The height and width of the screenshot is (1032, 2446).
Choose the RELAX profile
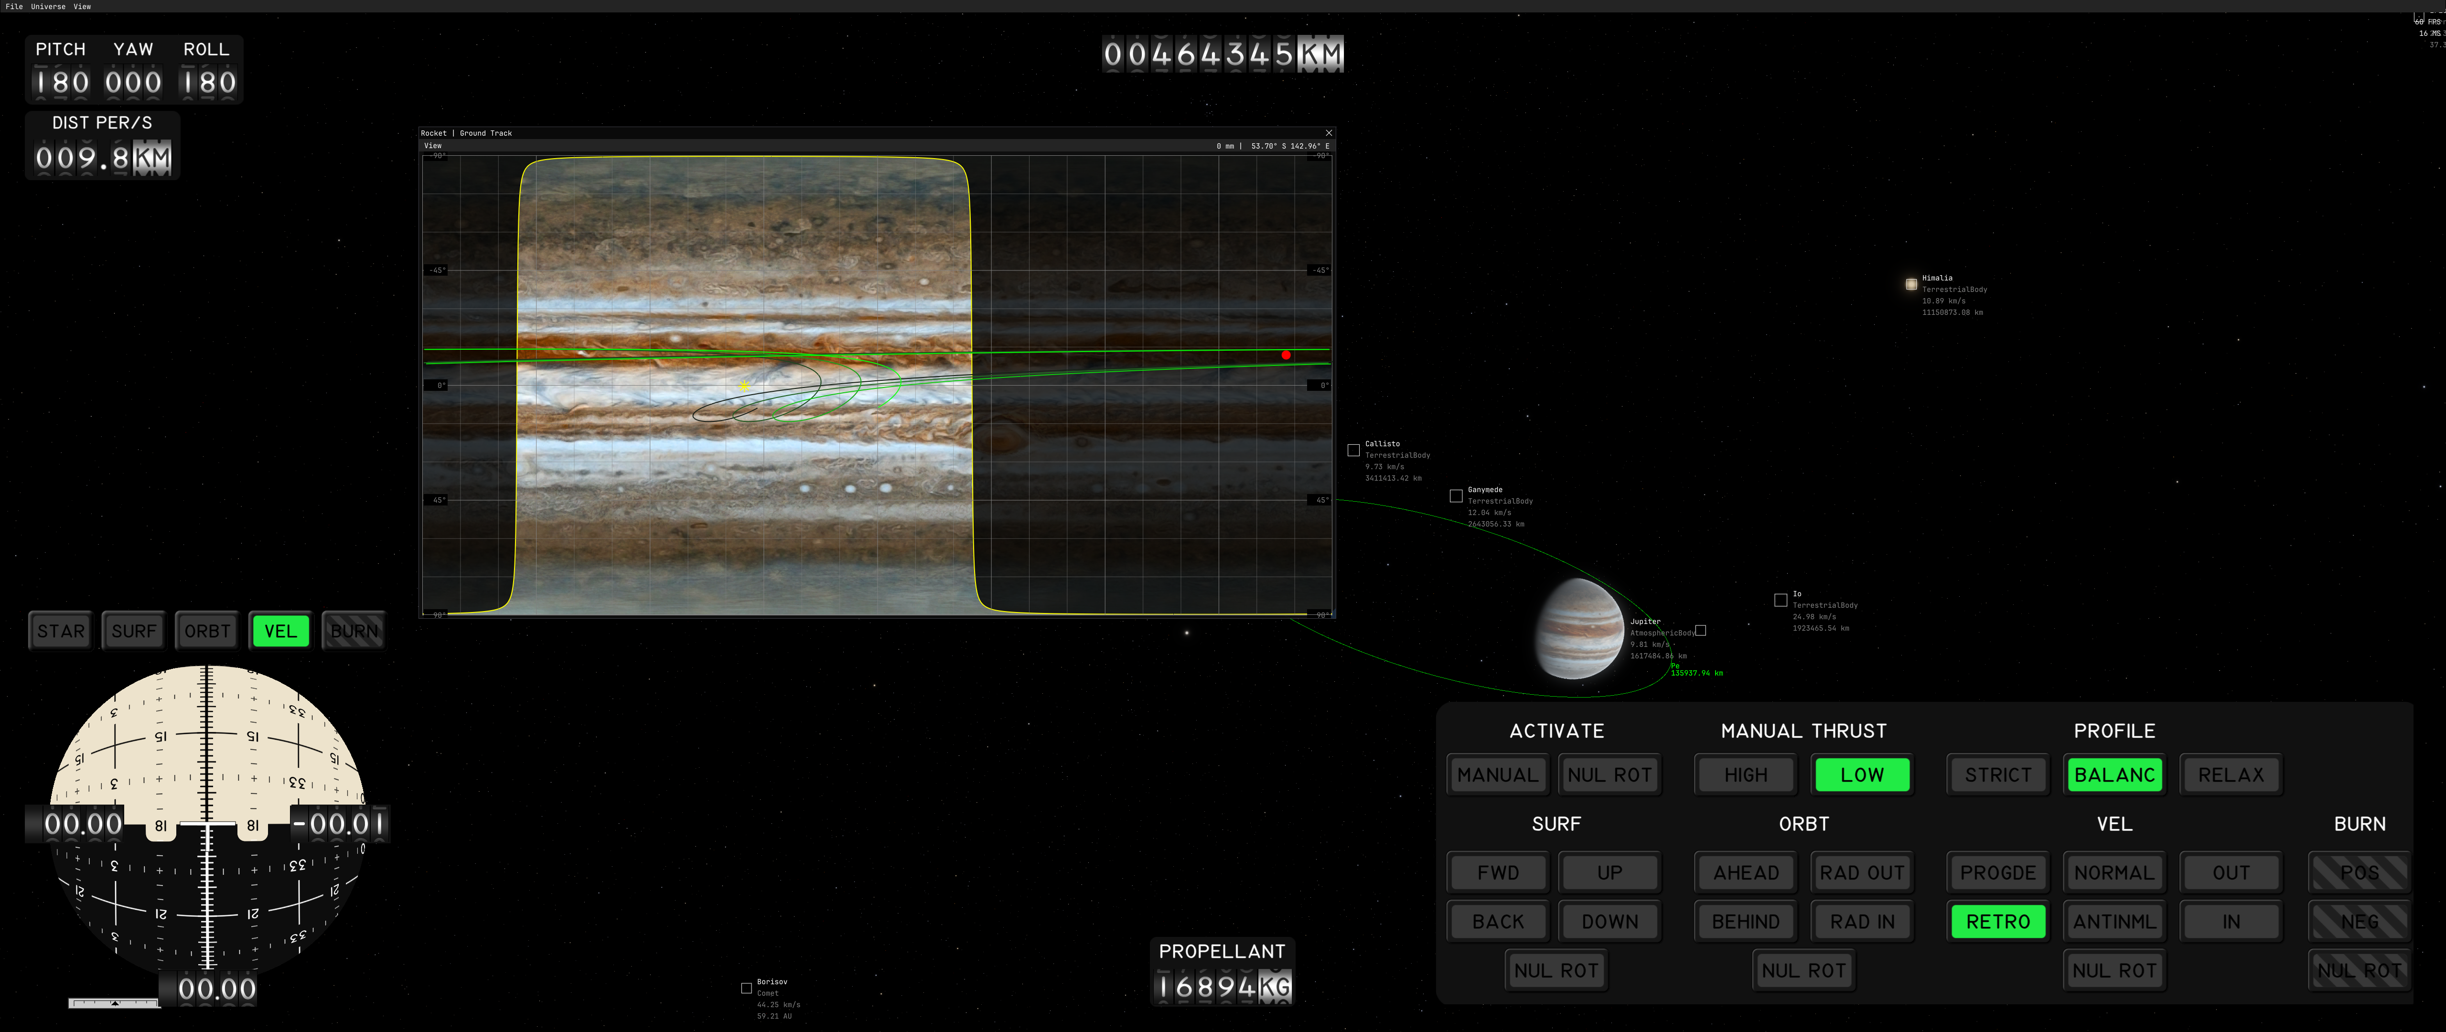click(x=2231, y=774)
